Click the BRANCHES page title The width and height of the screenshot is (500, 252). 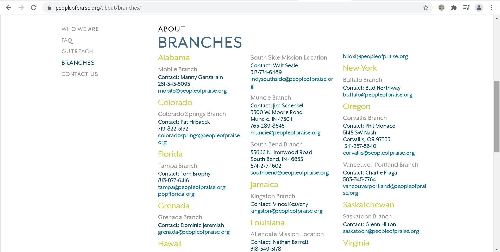coord(200,42)
